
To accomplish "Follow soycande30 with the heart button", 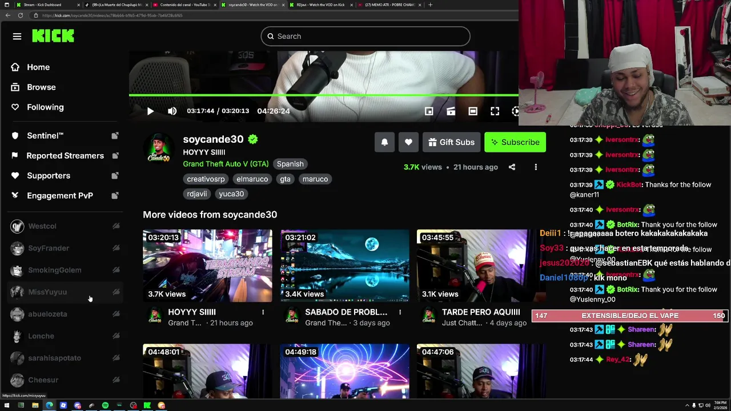I will click(x=408, y=142).
